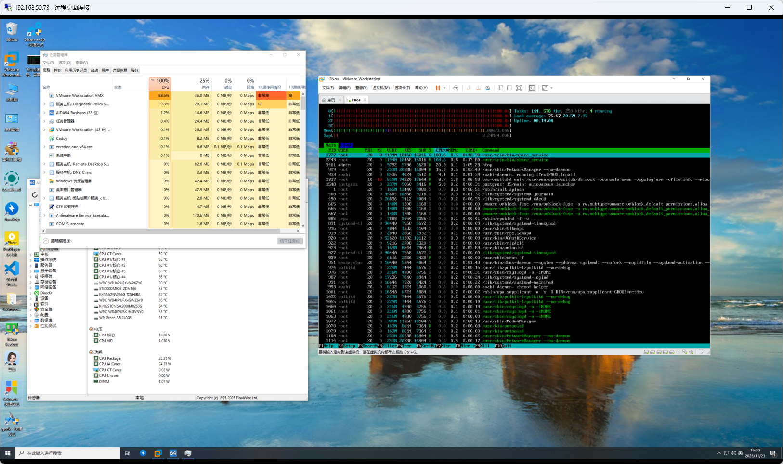Image resolution: width=783 pixels, height=464 pixels.
Task: Click the Send Ctrl+Alt+Del toolbar icon
Action: point(456,88)
